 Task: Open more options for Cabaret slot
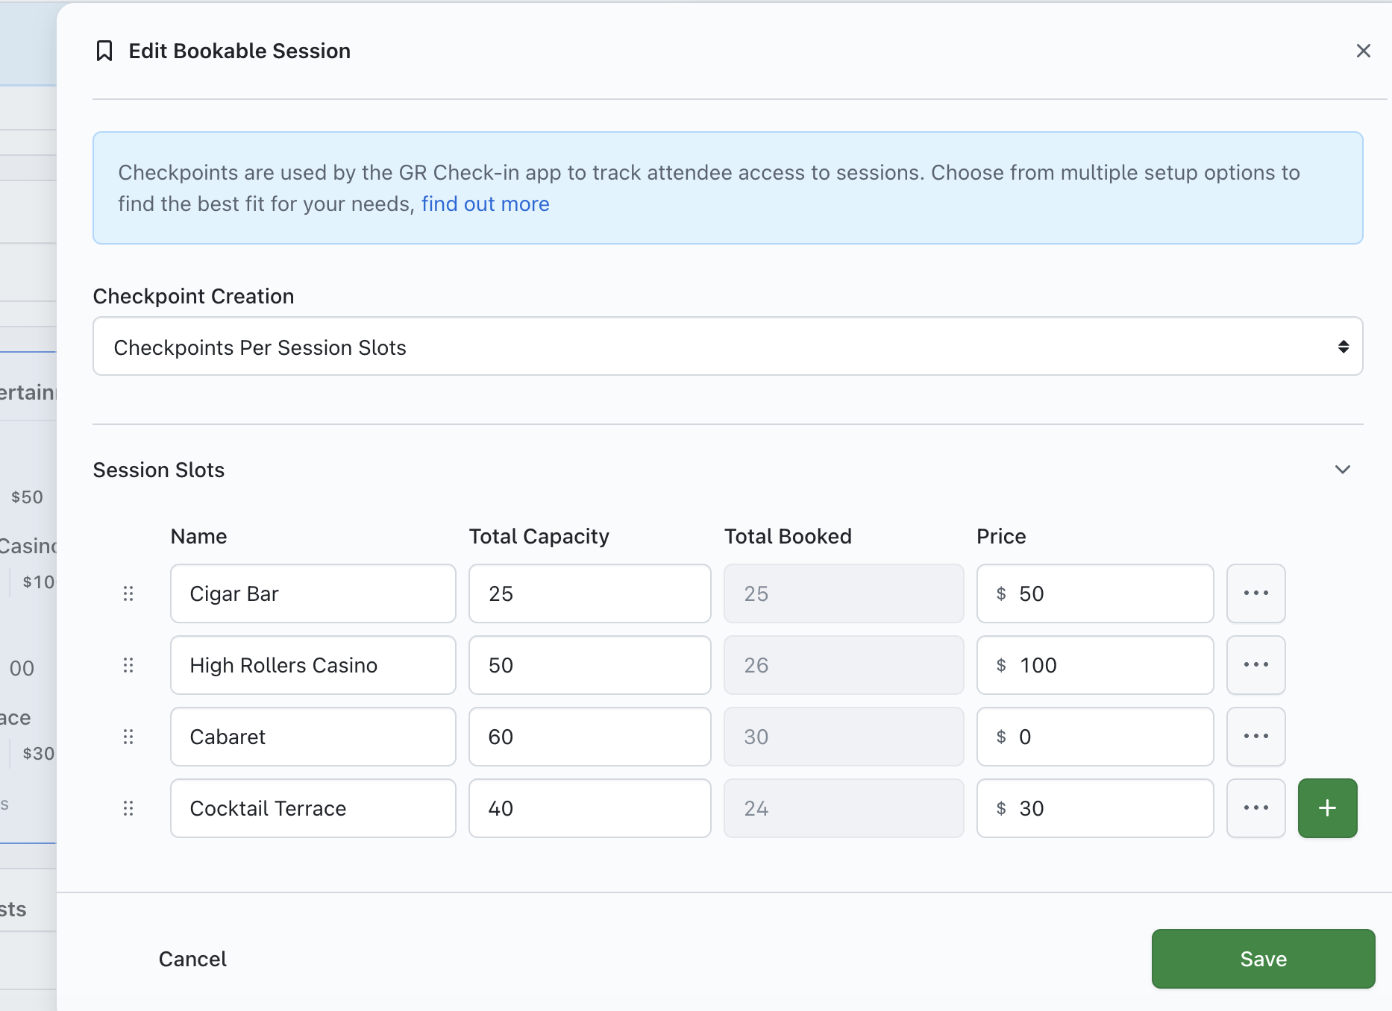(x=1255, y=737)
